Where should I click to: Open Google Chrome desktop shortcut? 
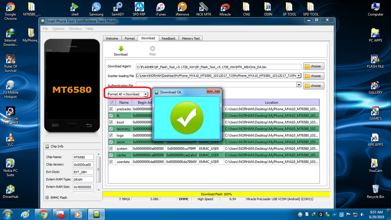(10, 12)
